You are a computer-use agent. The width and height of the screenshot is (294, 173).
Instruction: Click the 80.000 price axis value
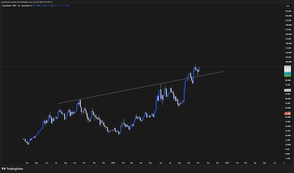click(288, 80)
